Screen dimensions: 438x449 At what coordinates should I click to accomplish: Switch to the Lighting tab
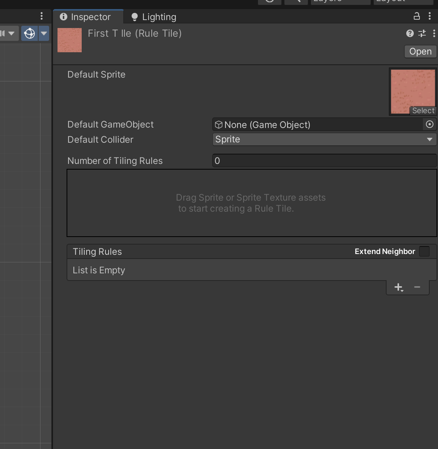pyautogui.click(x=154, y=17)
